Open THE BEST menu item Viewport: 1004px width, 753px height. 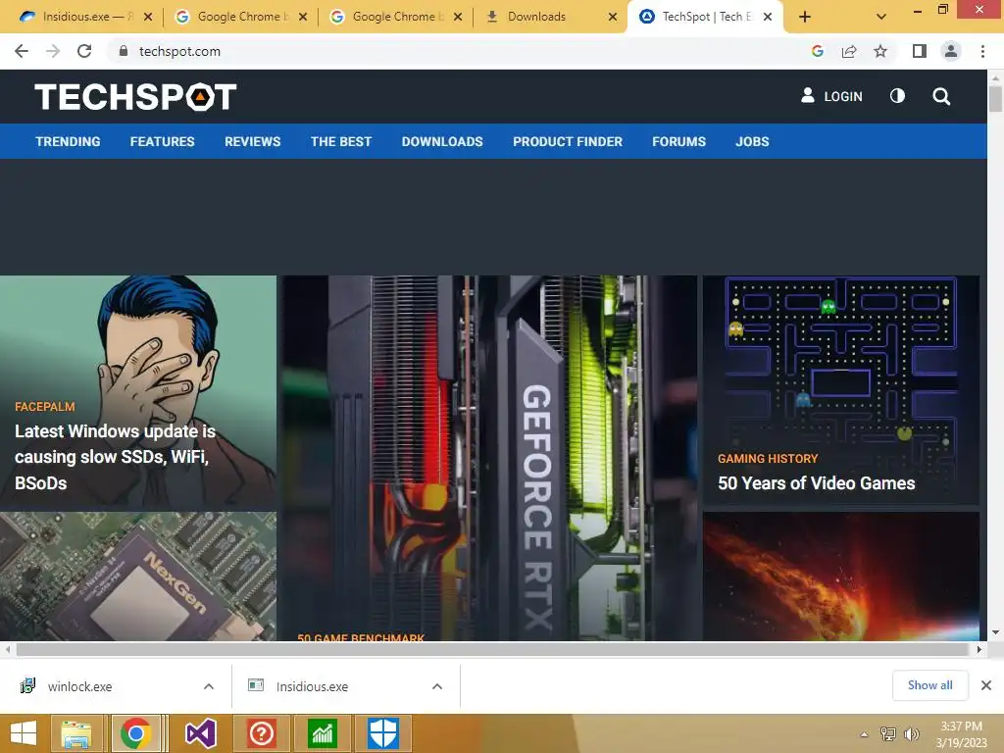340,141
